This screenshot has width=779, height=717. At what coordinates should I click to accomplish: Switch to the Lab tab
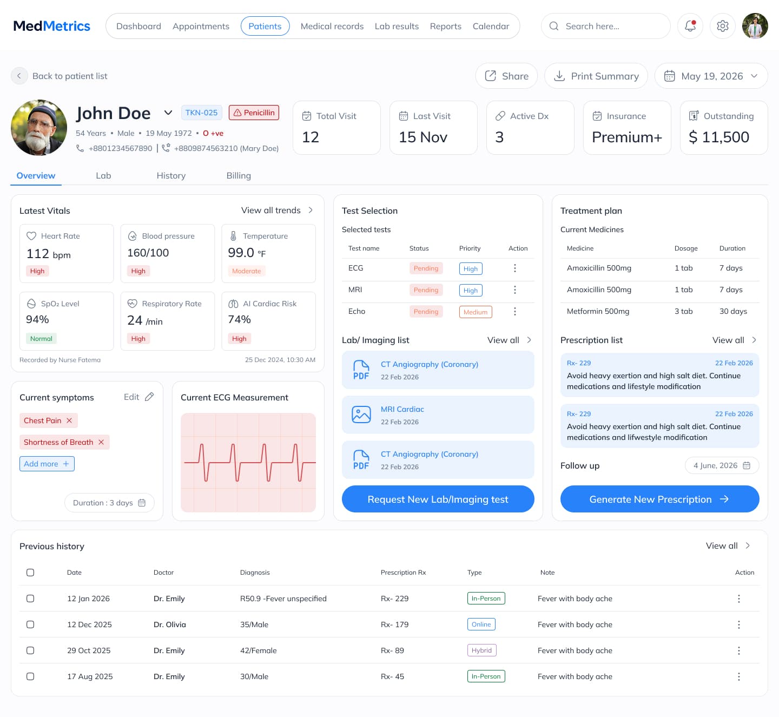pos(103,175)
